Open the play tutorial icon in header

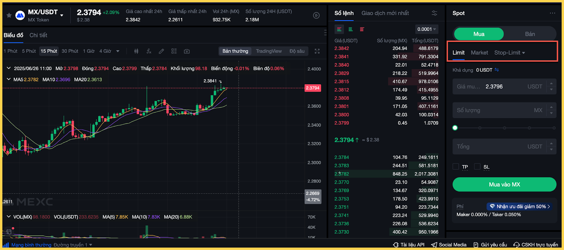point(316,15)
